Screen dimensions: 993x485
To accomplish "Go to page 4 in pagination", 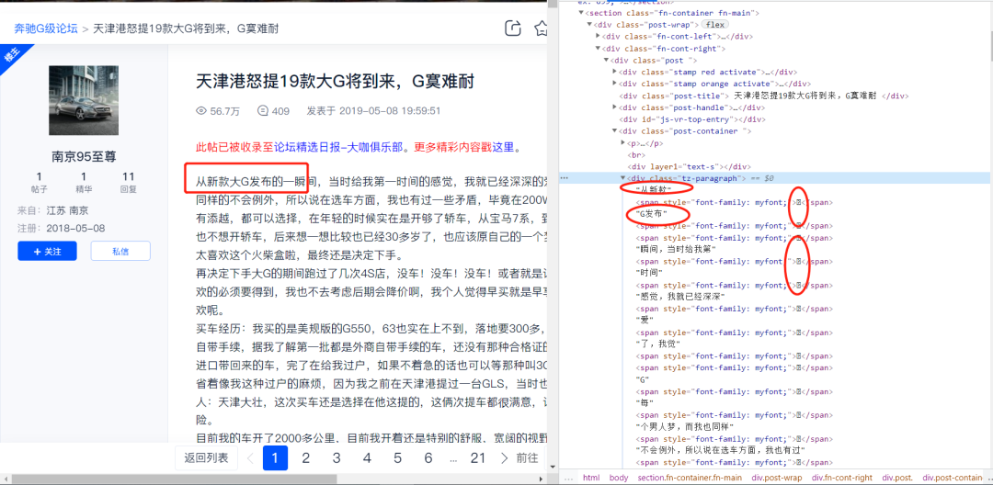I will [367, 457].
